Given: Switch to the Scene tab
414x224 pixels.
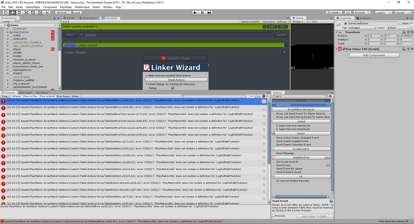Looking at the screenshot, I should pyautogui.click(x=69, y=18).
